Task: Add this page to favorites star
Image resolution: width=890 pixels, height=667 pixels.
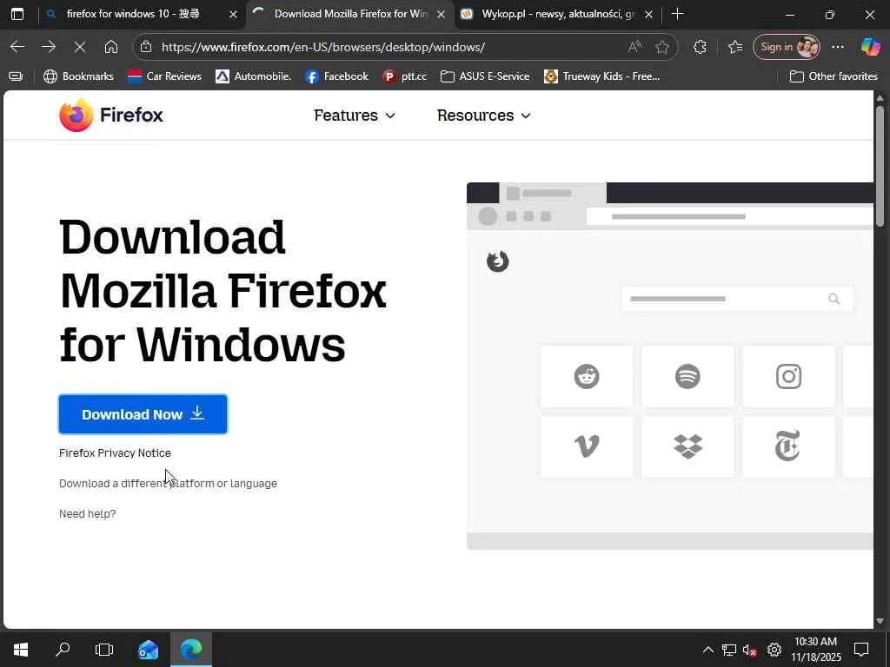Action: point(661,47)
